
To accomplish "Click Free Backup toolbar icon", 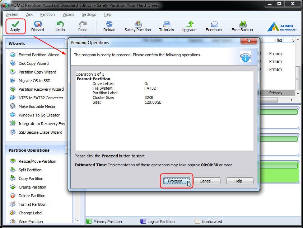I will pyautogui.click(x=242, y=27).
